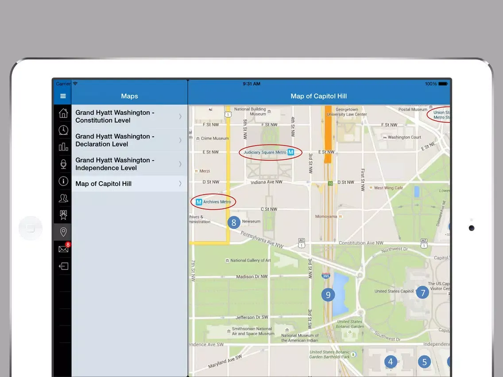Open Grand Hyatt Washington Constitution Level map
503x377 pixels.
click(129, 116)
